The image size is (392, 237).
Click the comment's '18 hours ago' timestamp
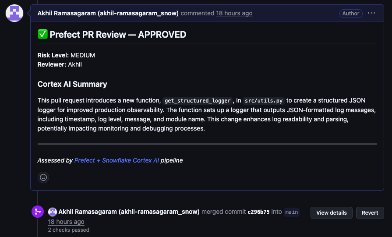coord(234,13)
